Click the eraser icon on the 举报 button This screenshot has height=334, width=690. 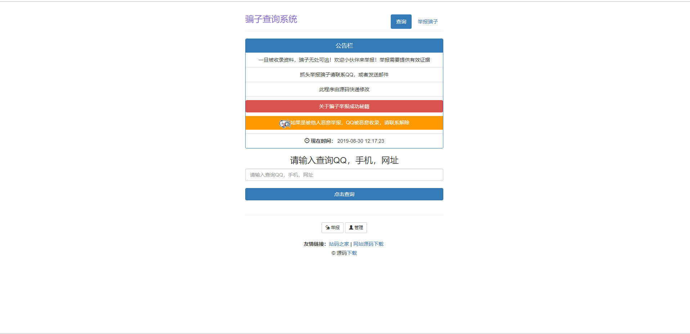coord(328,227)
